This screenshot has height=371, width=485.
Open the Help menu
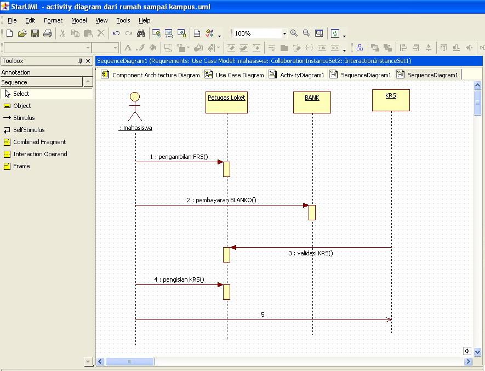coord(144,20)
